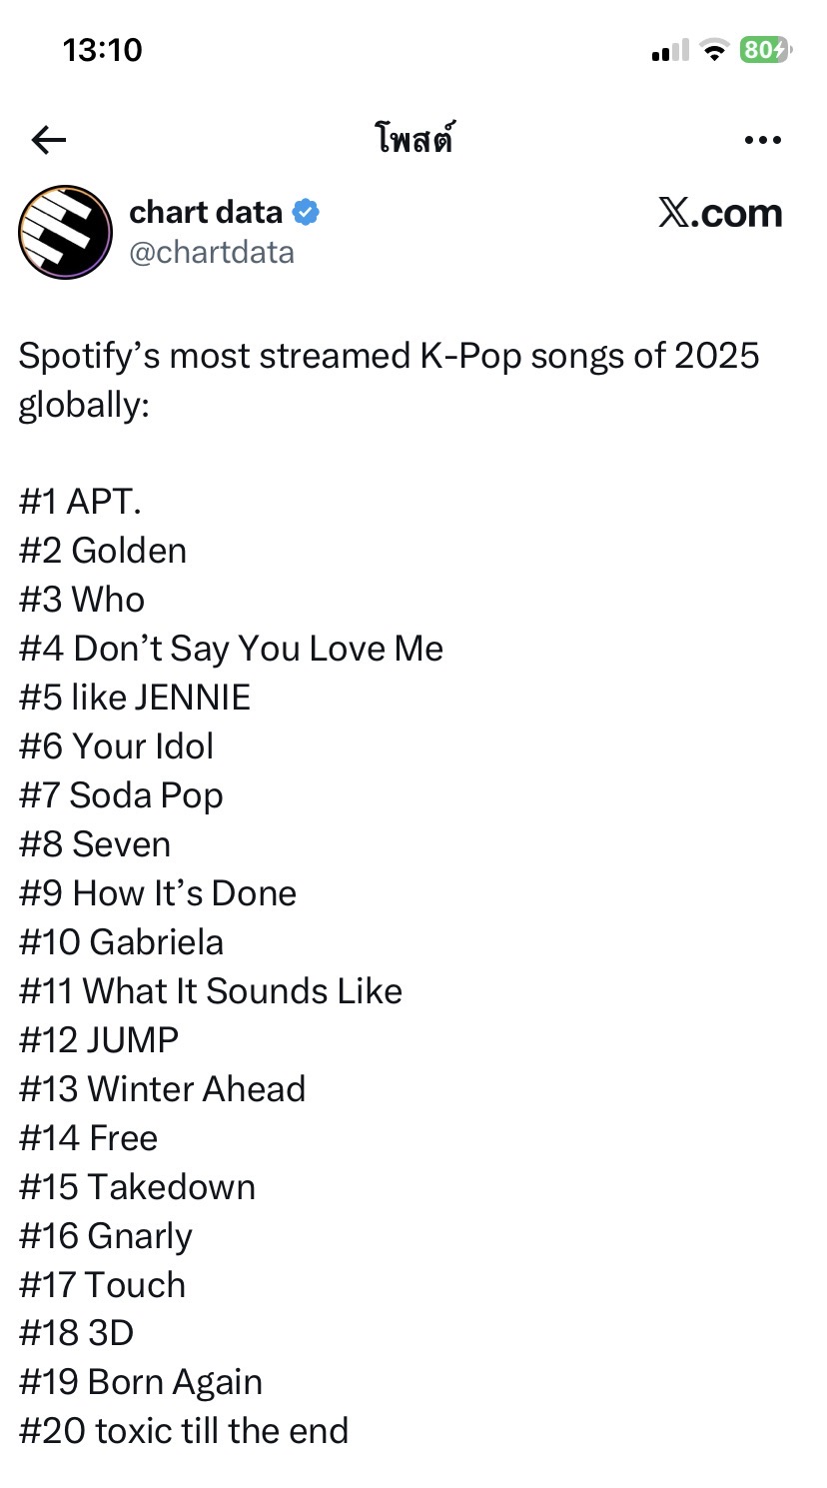Click the @chartdata handle

coord(212,253)
